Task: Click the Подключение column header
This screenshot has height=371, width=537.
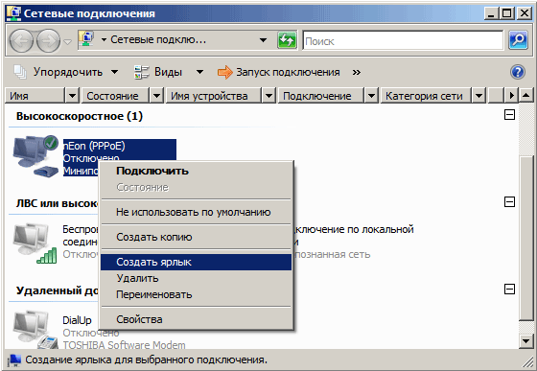Action: pos(321,96)
